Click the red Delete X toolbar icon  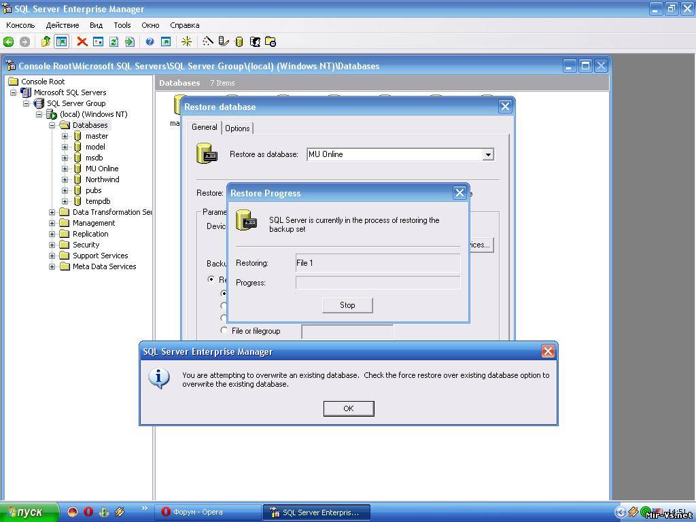tap(82, 42)
